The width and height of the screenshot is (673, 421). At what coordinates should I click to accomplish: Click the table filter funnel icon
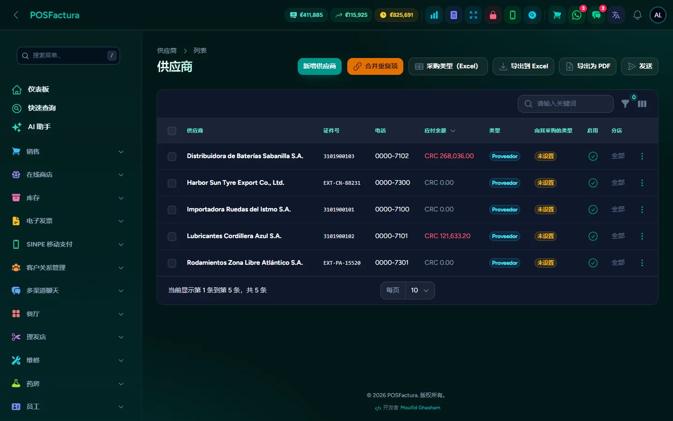(625, 104)
